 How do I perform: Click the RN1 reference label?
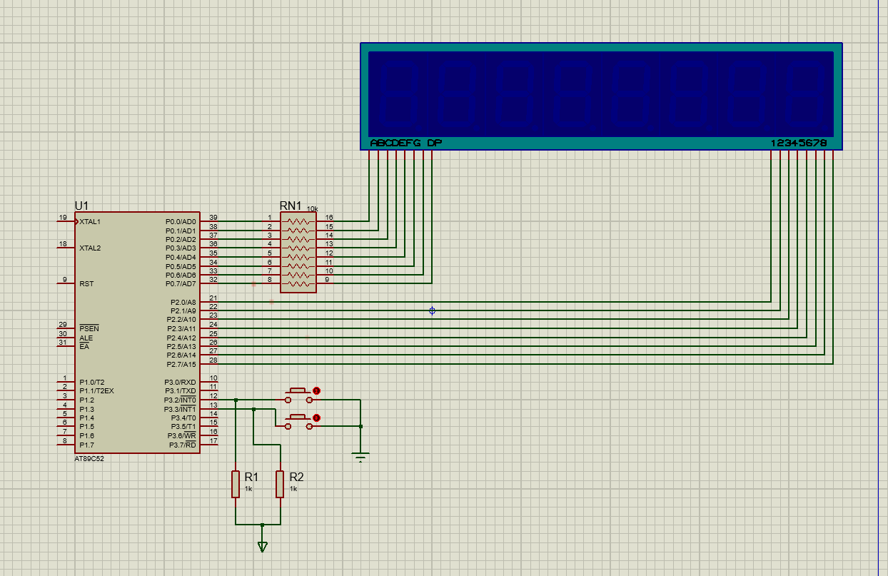pyautogui.click(x=291, y=206)
